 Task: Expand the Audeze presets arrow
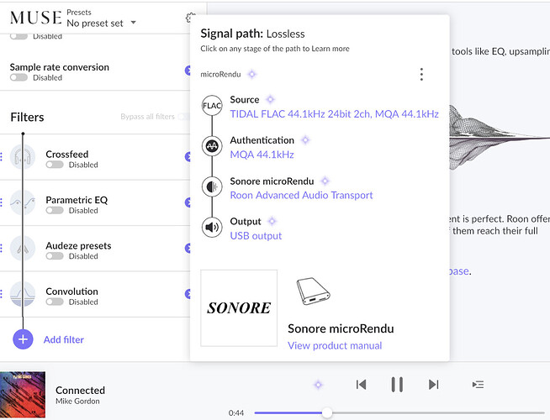coord(187,249)
